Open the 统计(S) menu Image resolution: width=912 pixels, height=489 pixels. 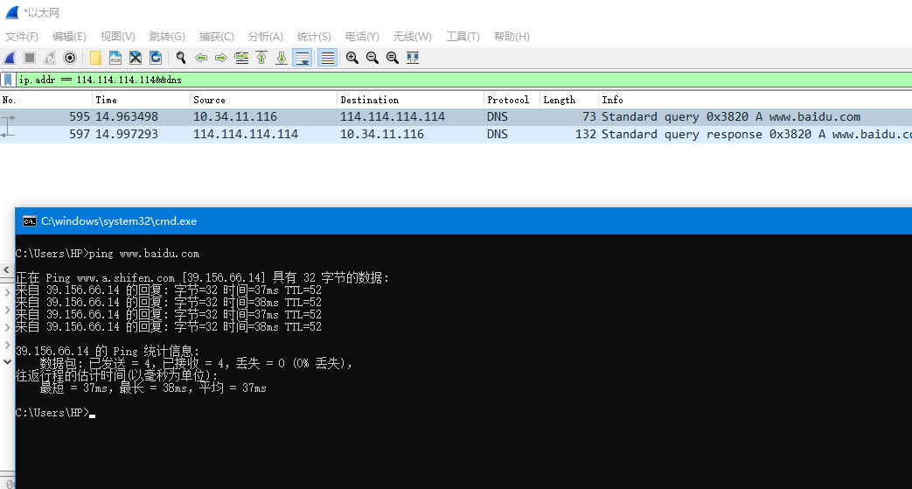point(314,37)
